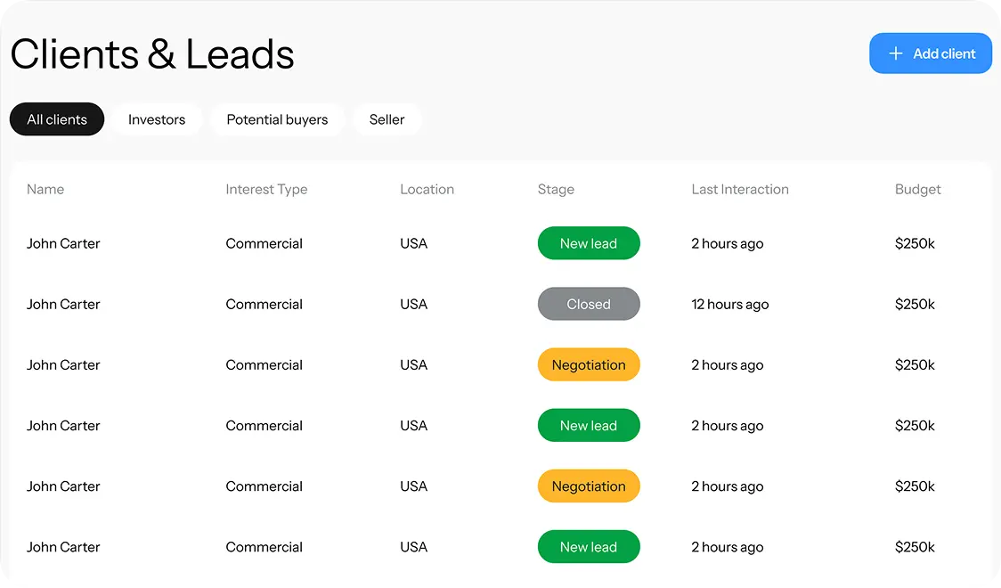Click the Negotiation badge in third row
1001x588 pixels.
589,364
